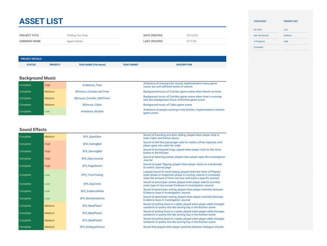Click the last updated value 2/17/24
Viewport: 327px width, 246px height.
pos(191,41)
